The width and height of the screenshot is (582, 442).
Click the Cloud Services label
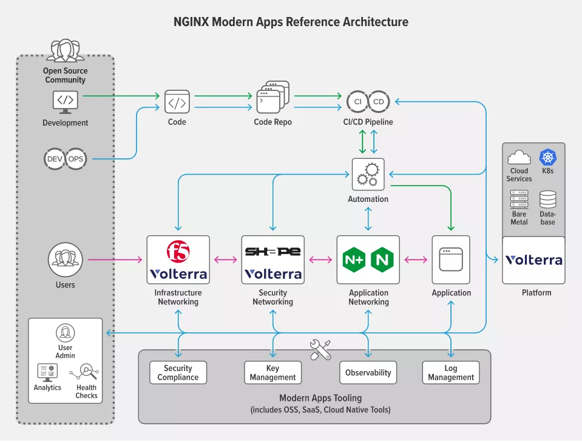point(519,175)
